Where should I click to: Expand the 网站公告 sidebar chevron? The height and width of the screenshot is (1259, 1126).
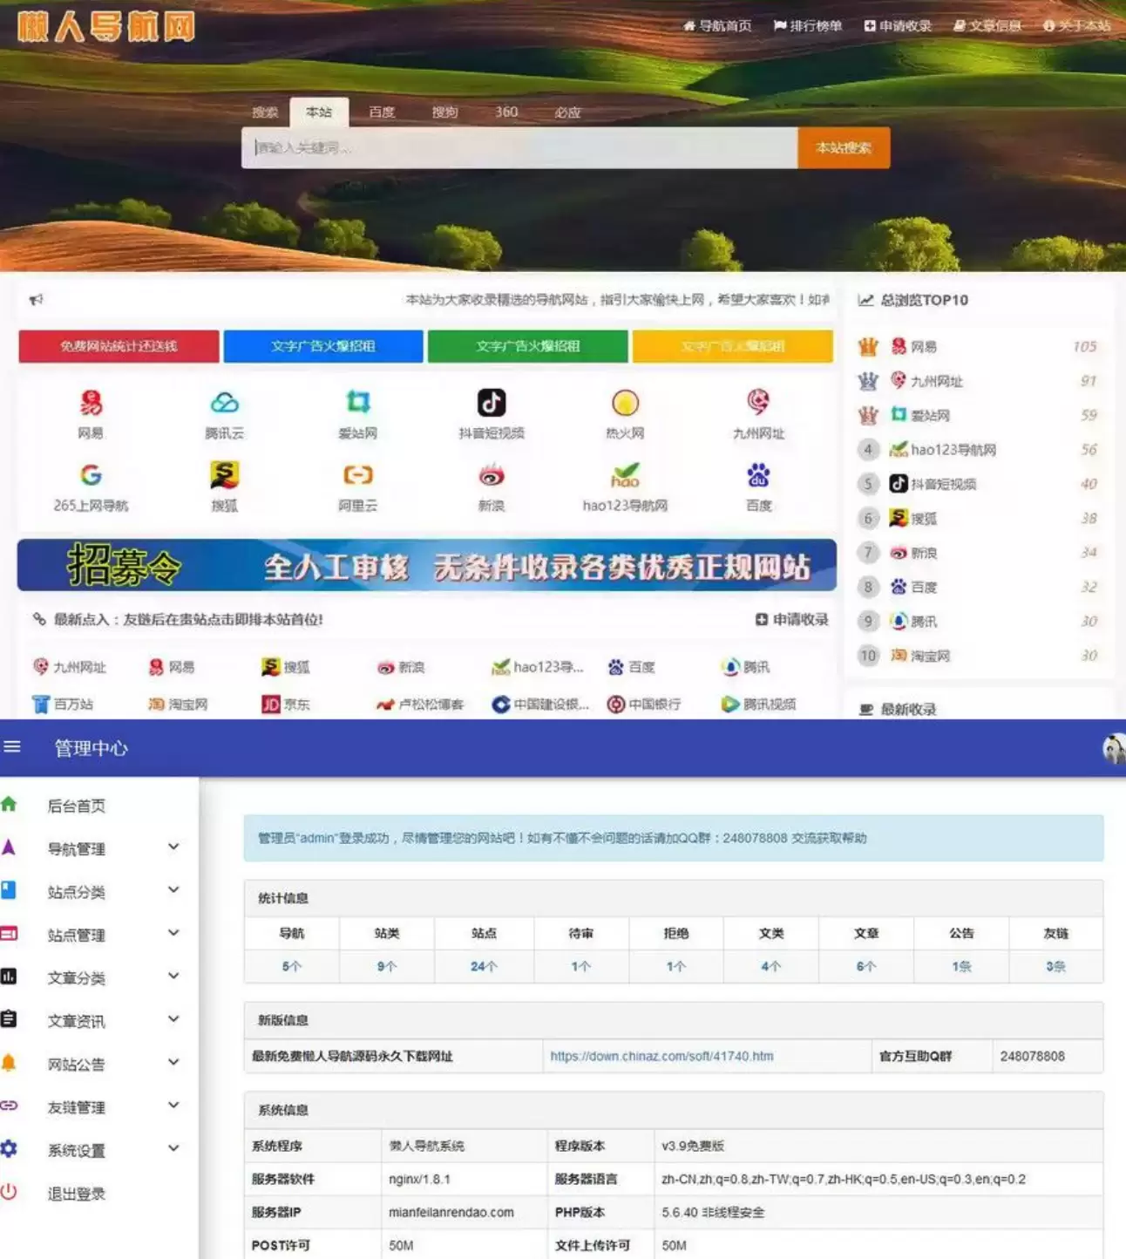[x=173, y=1062]
